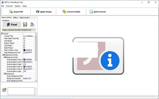Image resolution: width=159 pixels, height=99 pixels.
Task: Click the OuterGradient Color A label
Action: (x=15, y=60)
